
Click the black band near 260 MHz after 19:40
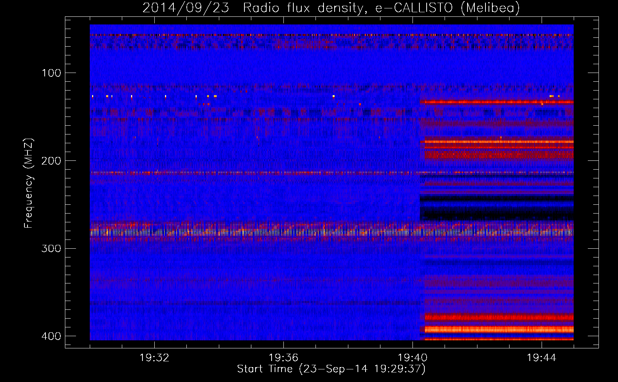(497, 214)
